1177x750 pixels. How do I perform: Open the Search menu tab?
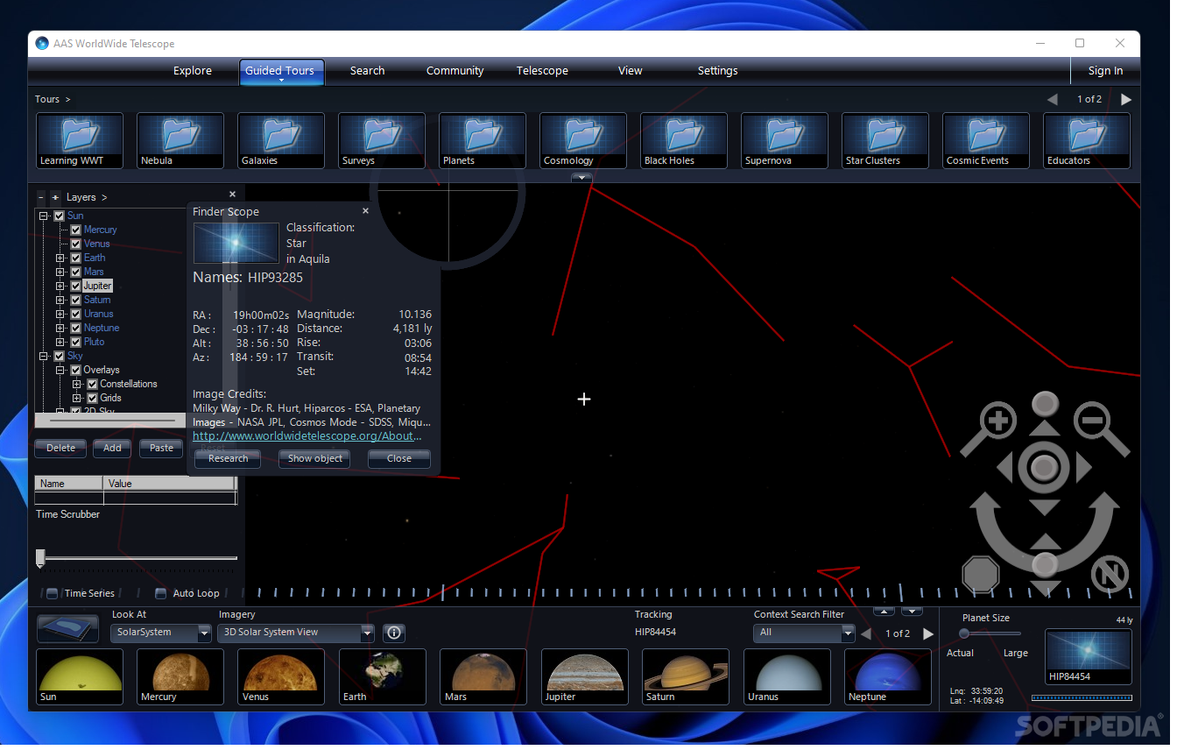pyautogui.click(x=368, y=71)
